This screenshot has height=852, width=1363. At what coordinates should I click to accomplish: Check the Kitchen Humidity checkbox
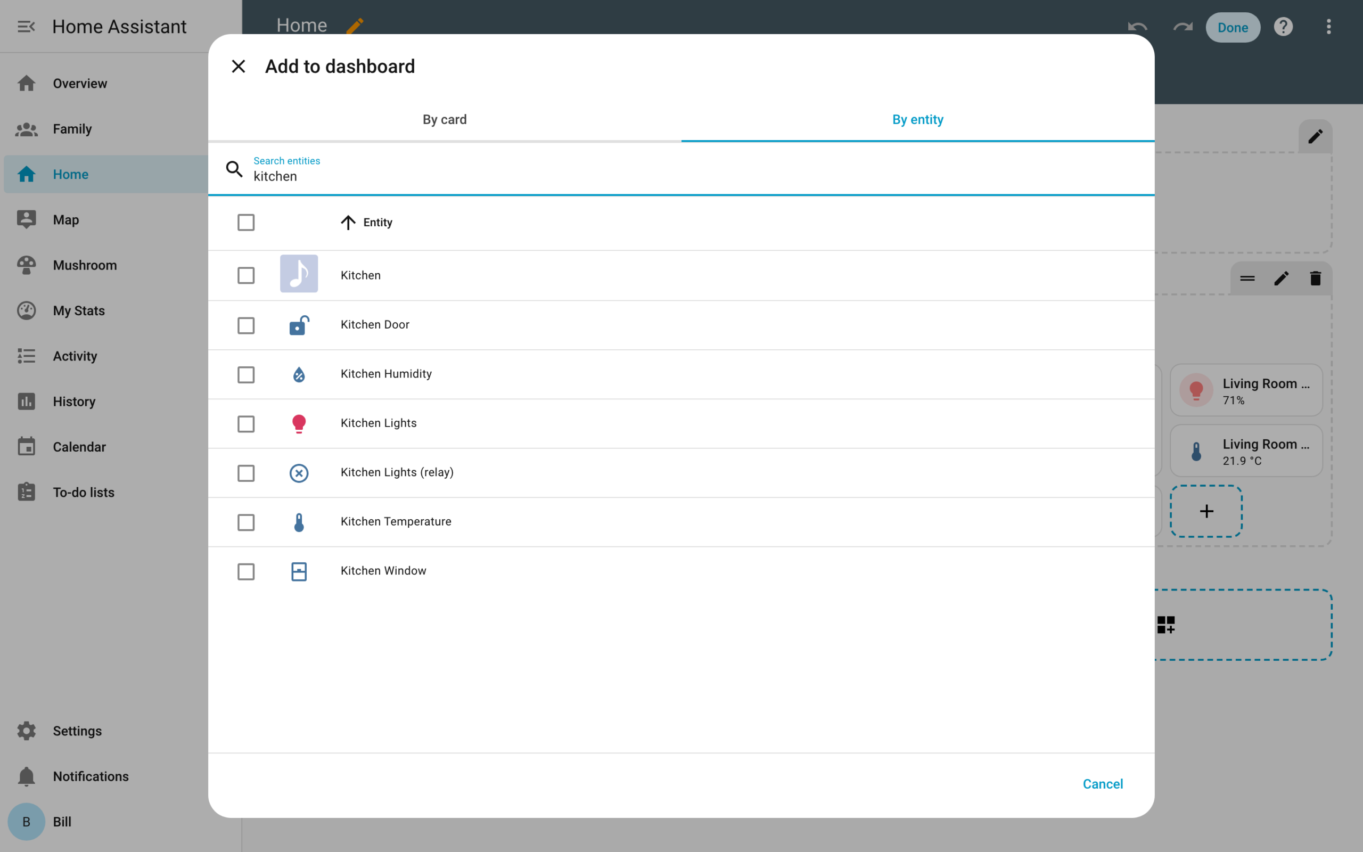246,374
